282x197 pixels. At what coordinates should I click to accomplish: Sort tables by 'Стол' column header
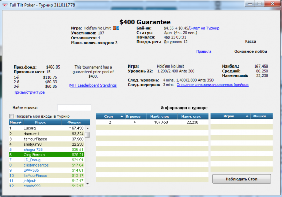pyautogui.click(x=110, y=116)
